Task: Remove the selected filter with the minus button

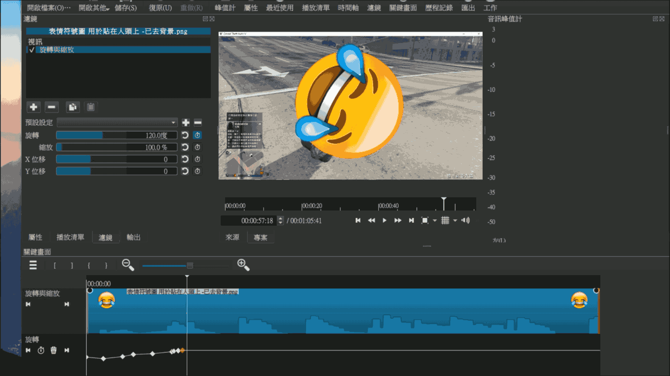Action: point(52,107)
